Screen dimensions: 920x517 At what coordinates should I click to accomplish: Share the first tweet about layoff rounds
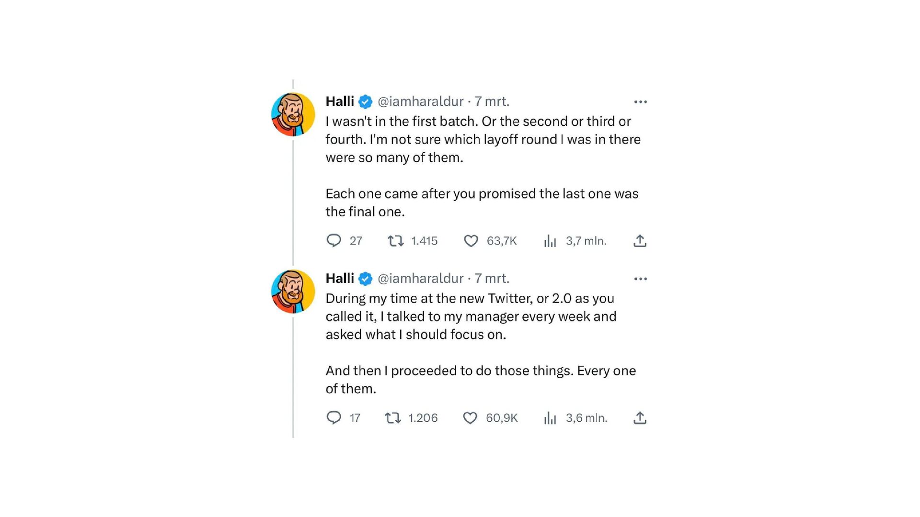(640, 241)
